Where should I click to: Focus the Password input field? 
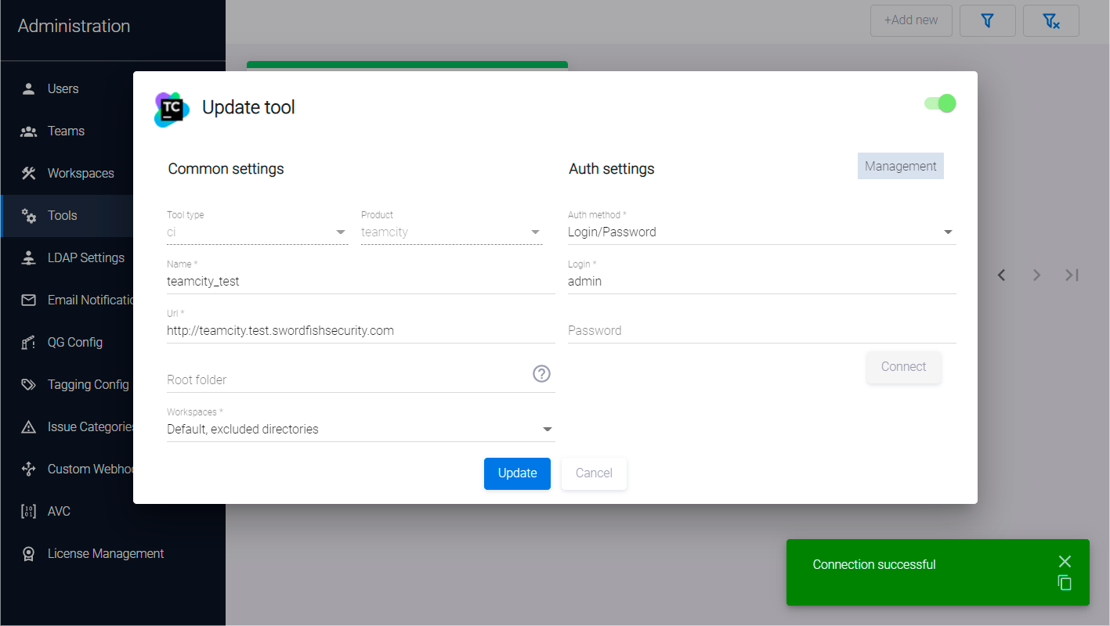click(x=761, y=331)
